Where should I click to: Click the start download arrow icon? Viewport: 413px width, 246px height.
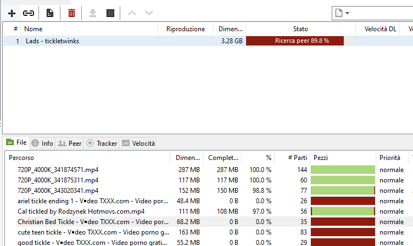coord(93,13)
